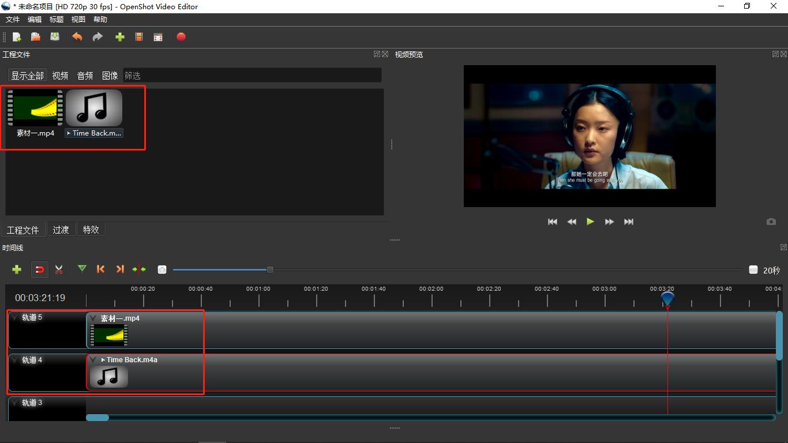Expand the 轨道 5 track menu arrow

pyautogui.click(x=14, y=317)
